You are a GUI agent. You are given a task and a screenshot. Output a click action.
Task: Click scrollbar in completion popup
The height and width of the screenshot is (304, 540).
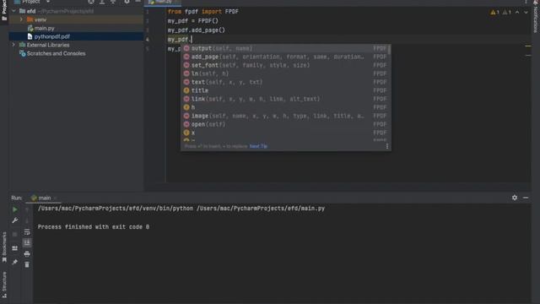pos(389,50)
